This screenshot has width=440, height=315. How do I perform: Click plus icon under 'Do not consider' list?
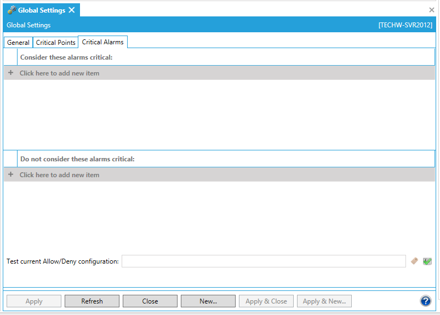pyautogui.click(x=10, y=174)
